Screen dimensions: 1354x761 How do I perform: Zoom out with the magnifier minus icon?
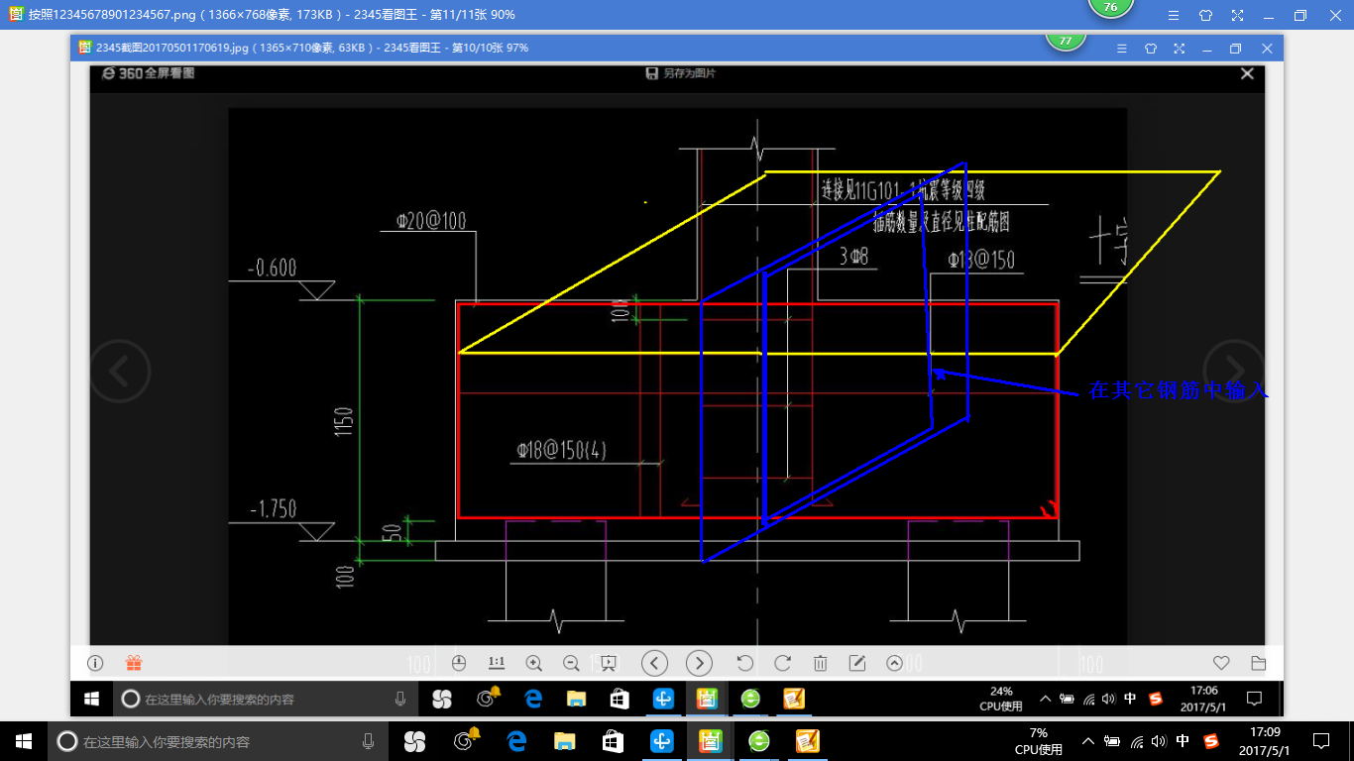click(x=571, y=663)
